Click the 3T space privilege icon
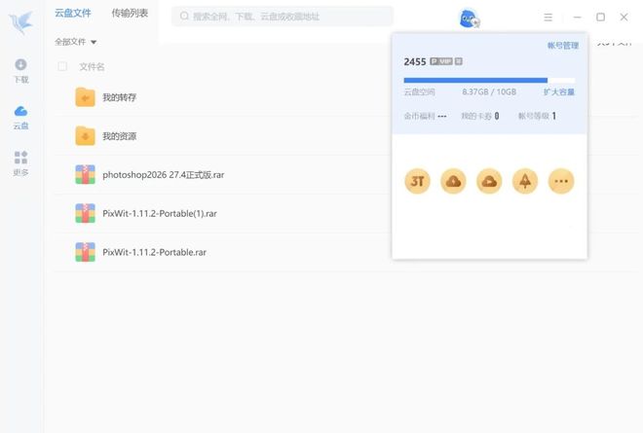Viewport: 643px width, 433px height. point(417,181)
